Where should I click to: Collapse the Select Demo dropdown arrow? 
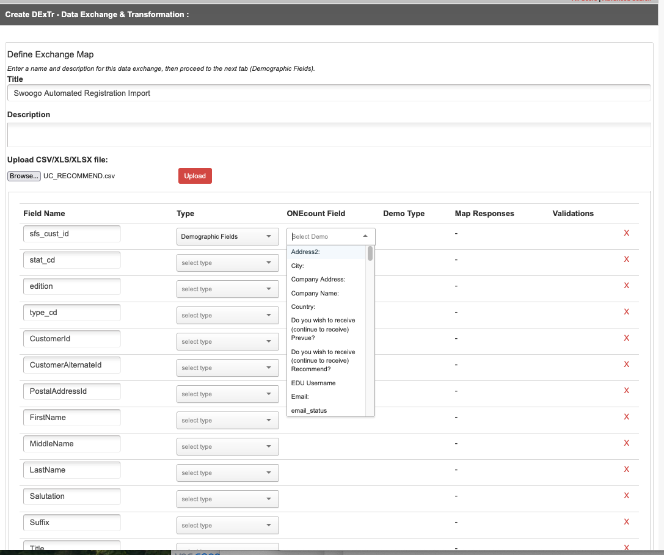365,236
